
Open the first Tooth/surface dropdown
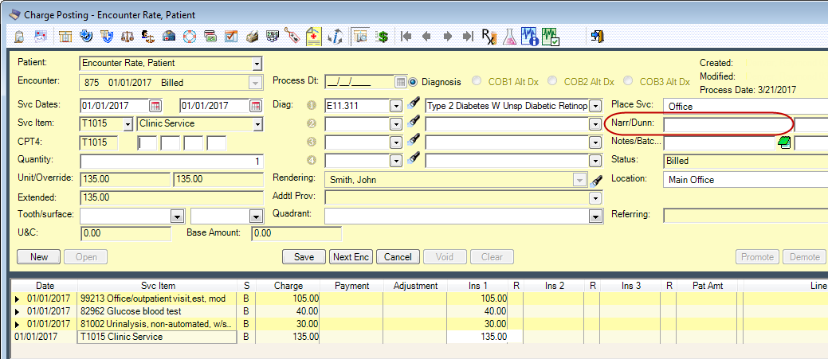(x=176, y=217)
